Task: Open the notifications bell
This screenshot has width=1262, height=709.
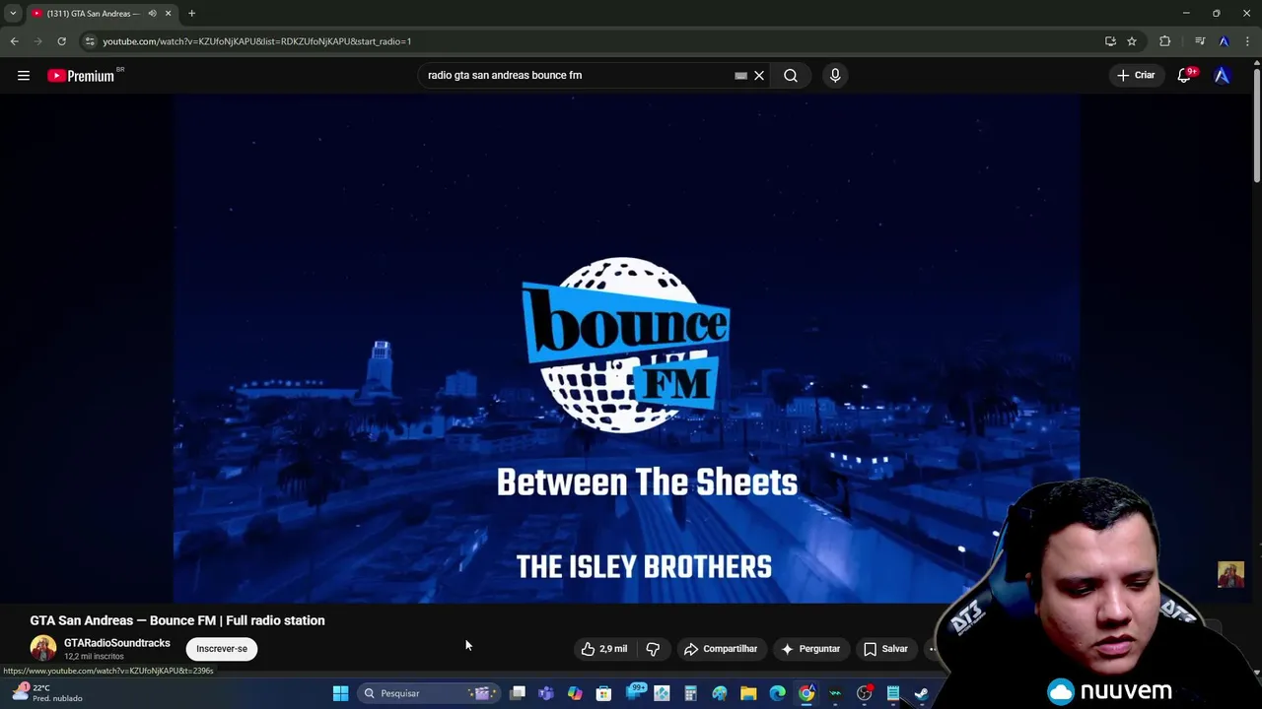Action: pos(1184,75)
